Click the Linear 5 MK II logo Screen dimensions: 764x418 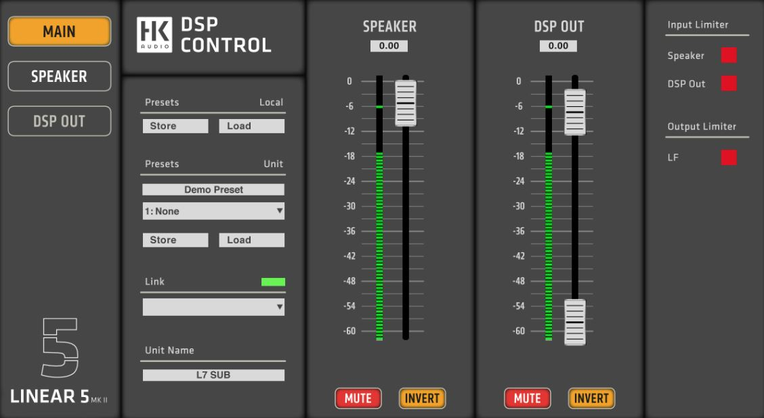click(59, 361)
